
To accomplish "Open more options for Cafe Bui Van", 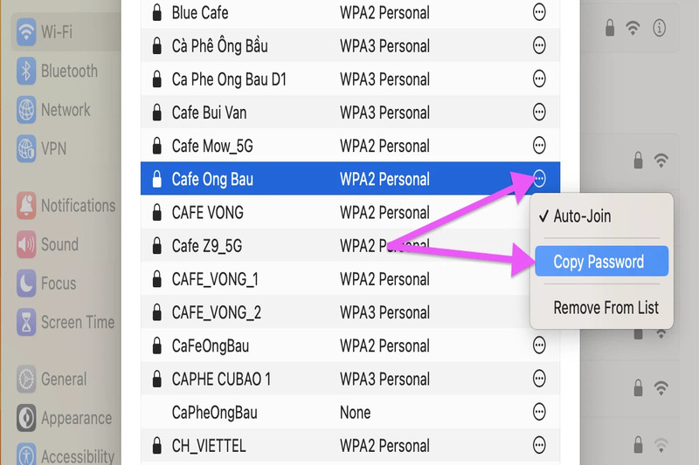I will click(540, 113).
